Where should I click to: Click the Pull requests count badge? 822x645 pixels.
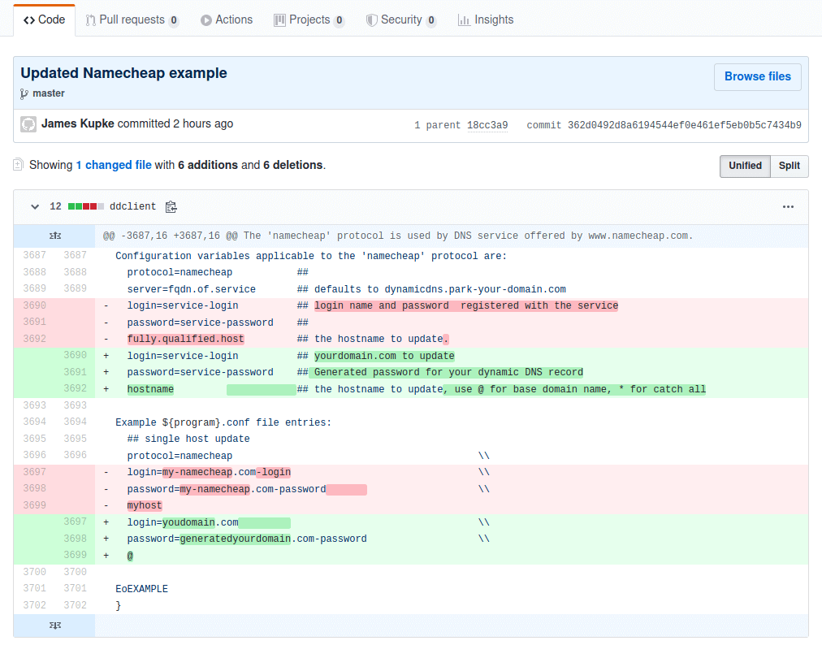[174, 20]
